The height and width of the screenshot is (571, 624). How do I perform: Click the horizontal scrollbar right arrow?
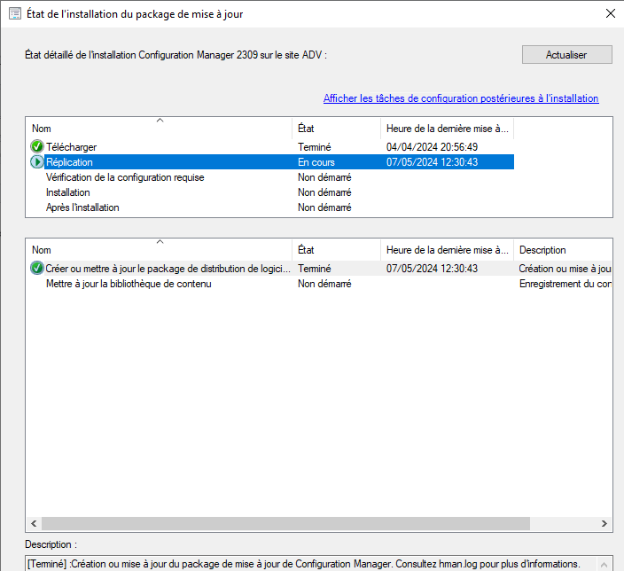pos(604,523)
